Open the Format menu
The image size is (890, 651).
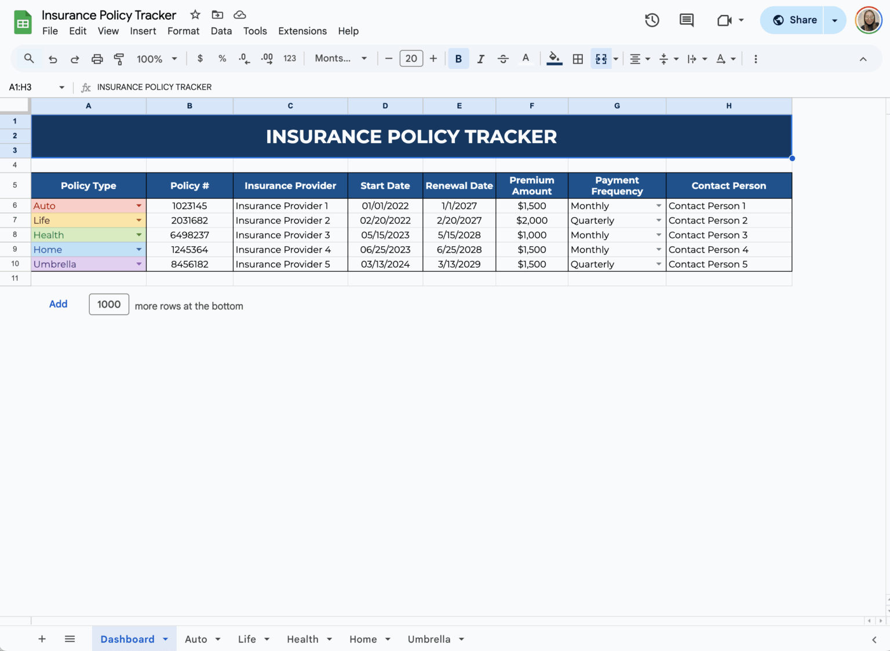[183, 31]
